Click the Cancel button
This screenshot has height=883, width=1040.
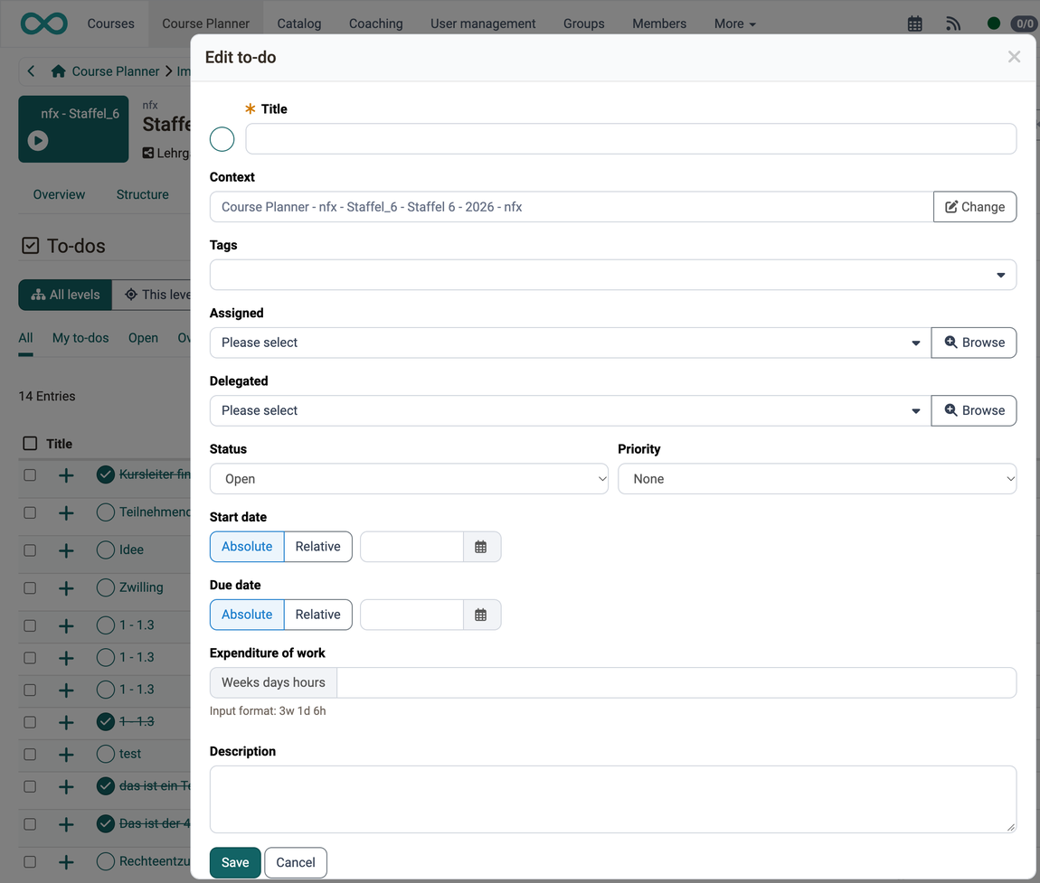coord(296,863)
